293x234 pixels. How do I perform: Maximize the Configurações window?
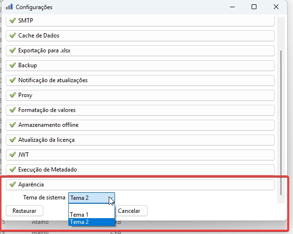point(254,7)
